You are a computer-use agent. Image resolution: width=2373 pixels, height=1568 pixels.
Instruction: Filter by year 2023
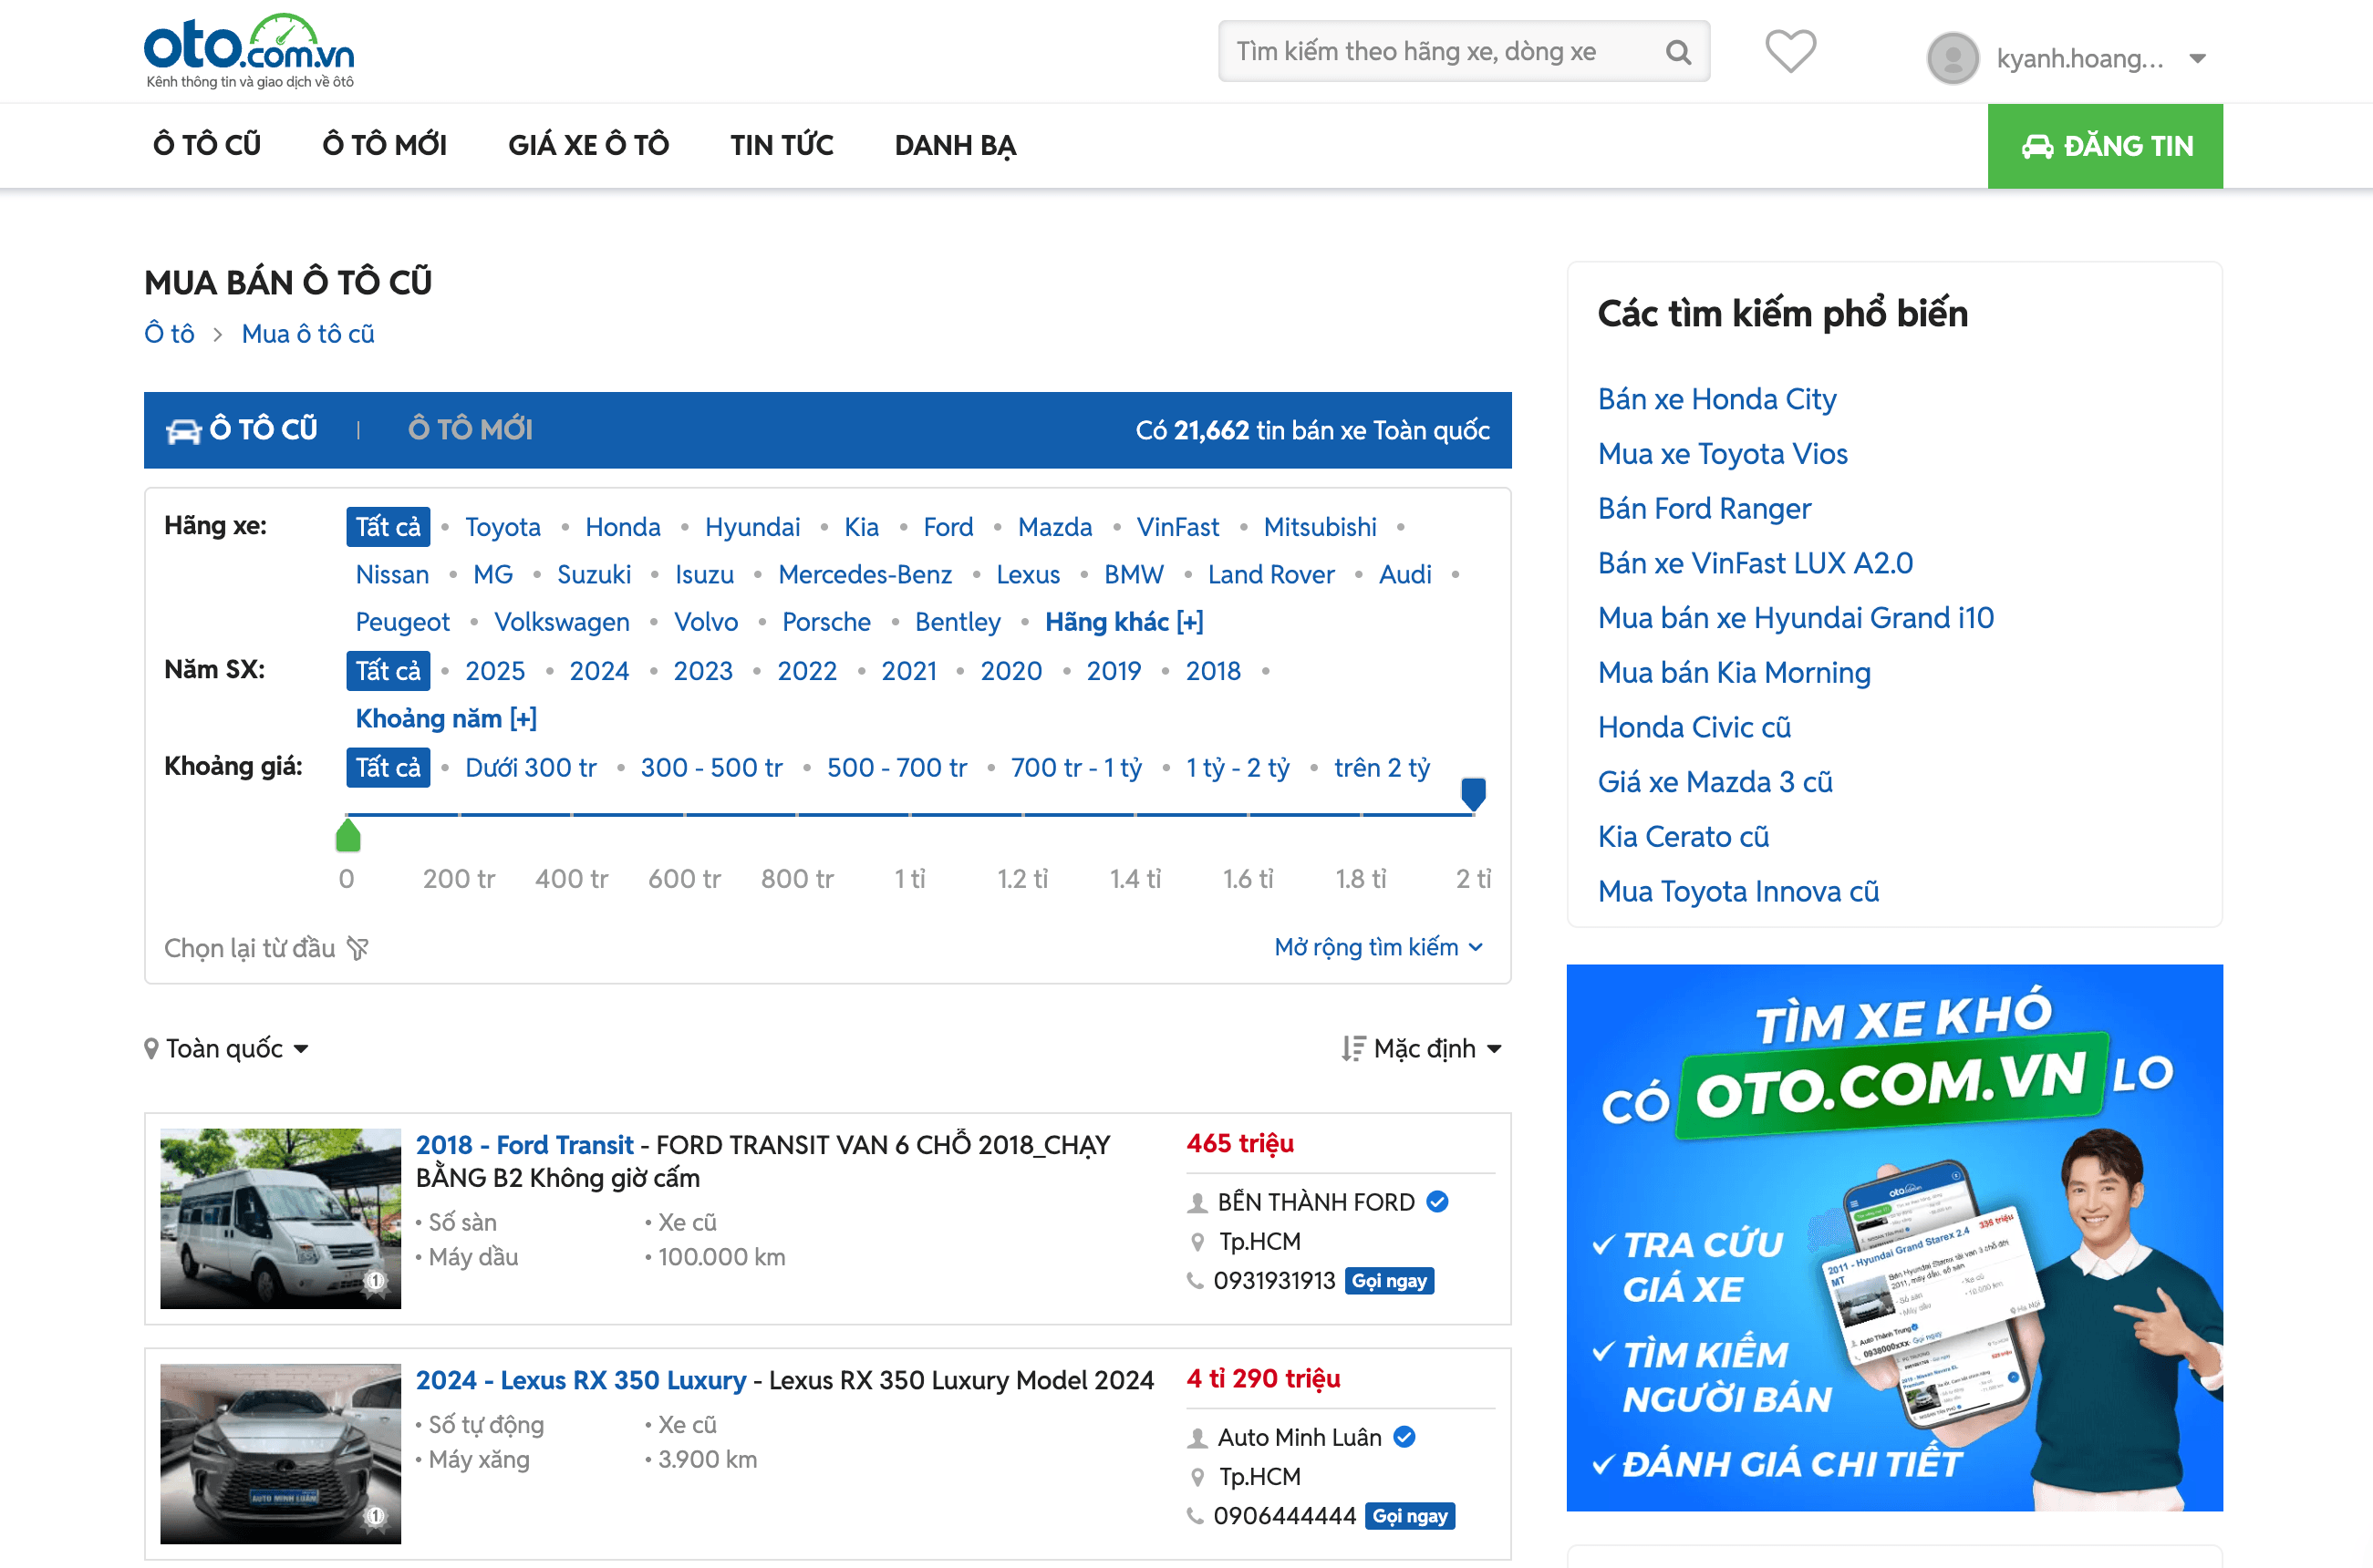(x=702, y=671)
